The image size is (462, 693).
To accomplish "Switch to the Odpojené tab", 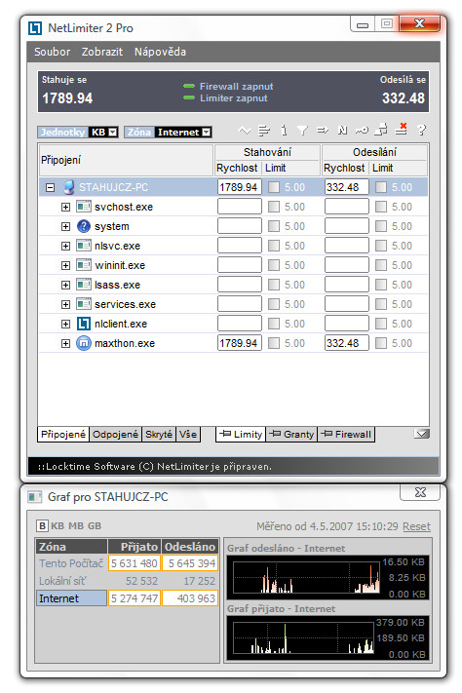I will point(115,434).
